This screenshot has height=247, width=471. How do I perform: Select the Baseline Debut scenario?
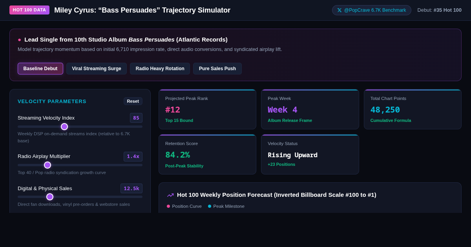coord(40,69)
